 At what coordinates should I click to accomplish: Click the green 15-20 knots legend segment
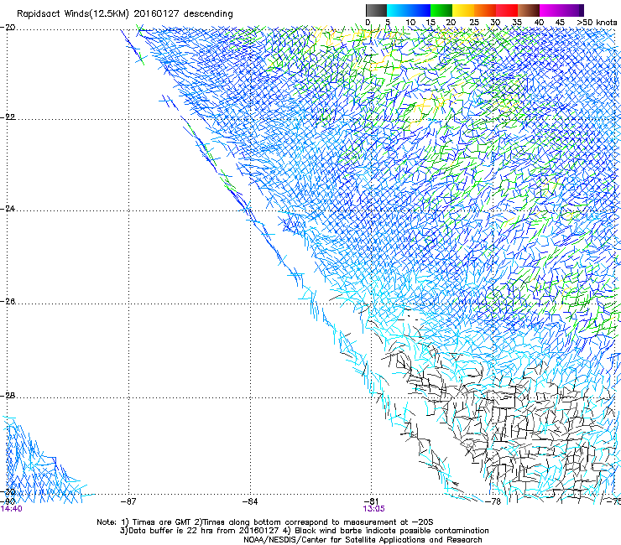[441, 10]
